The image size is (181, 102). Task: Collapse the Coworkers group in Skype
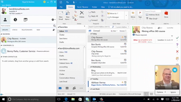pos(1,45)
